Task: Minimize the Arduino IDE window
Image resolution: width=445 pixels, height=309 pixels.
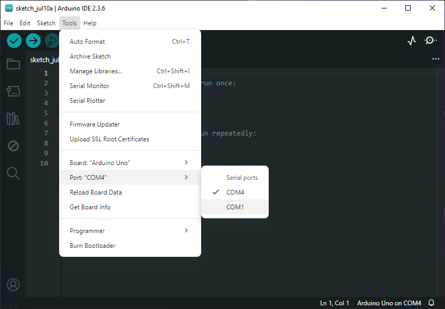Action: click(384, 8)
